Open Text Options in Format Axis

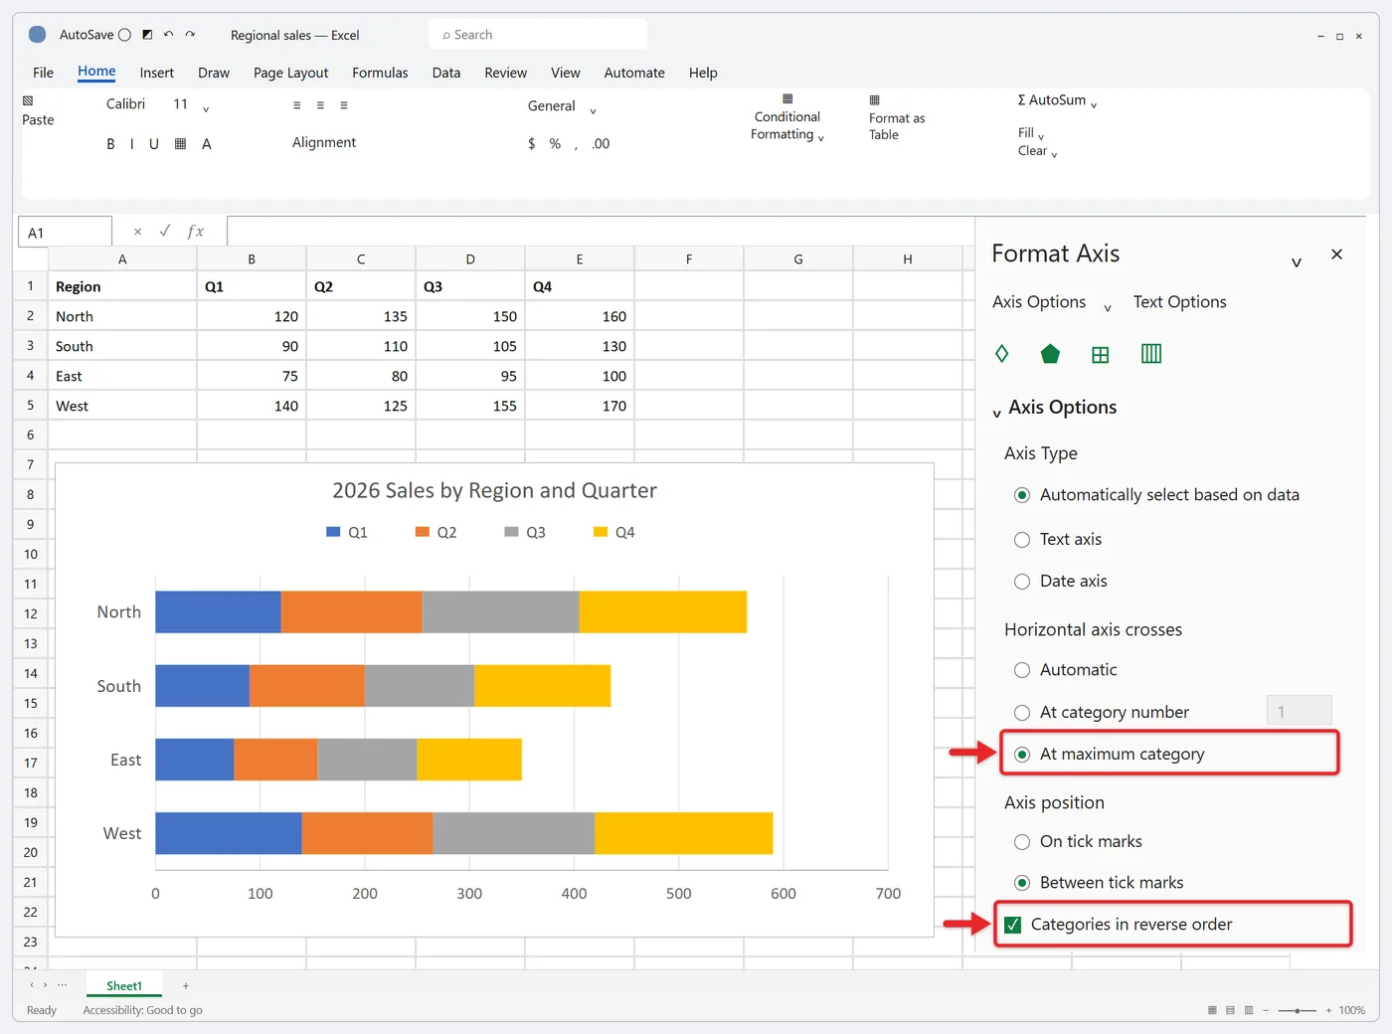[x=1180, y=302]
